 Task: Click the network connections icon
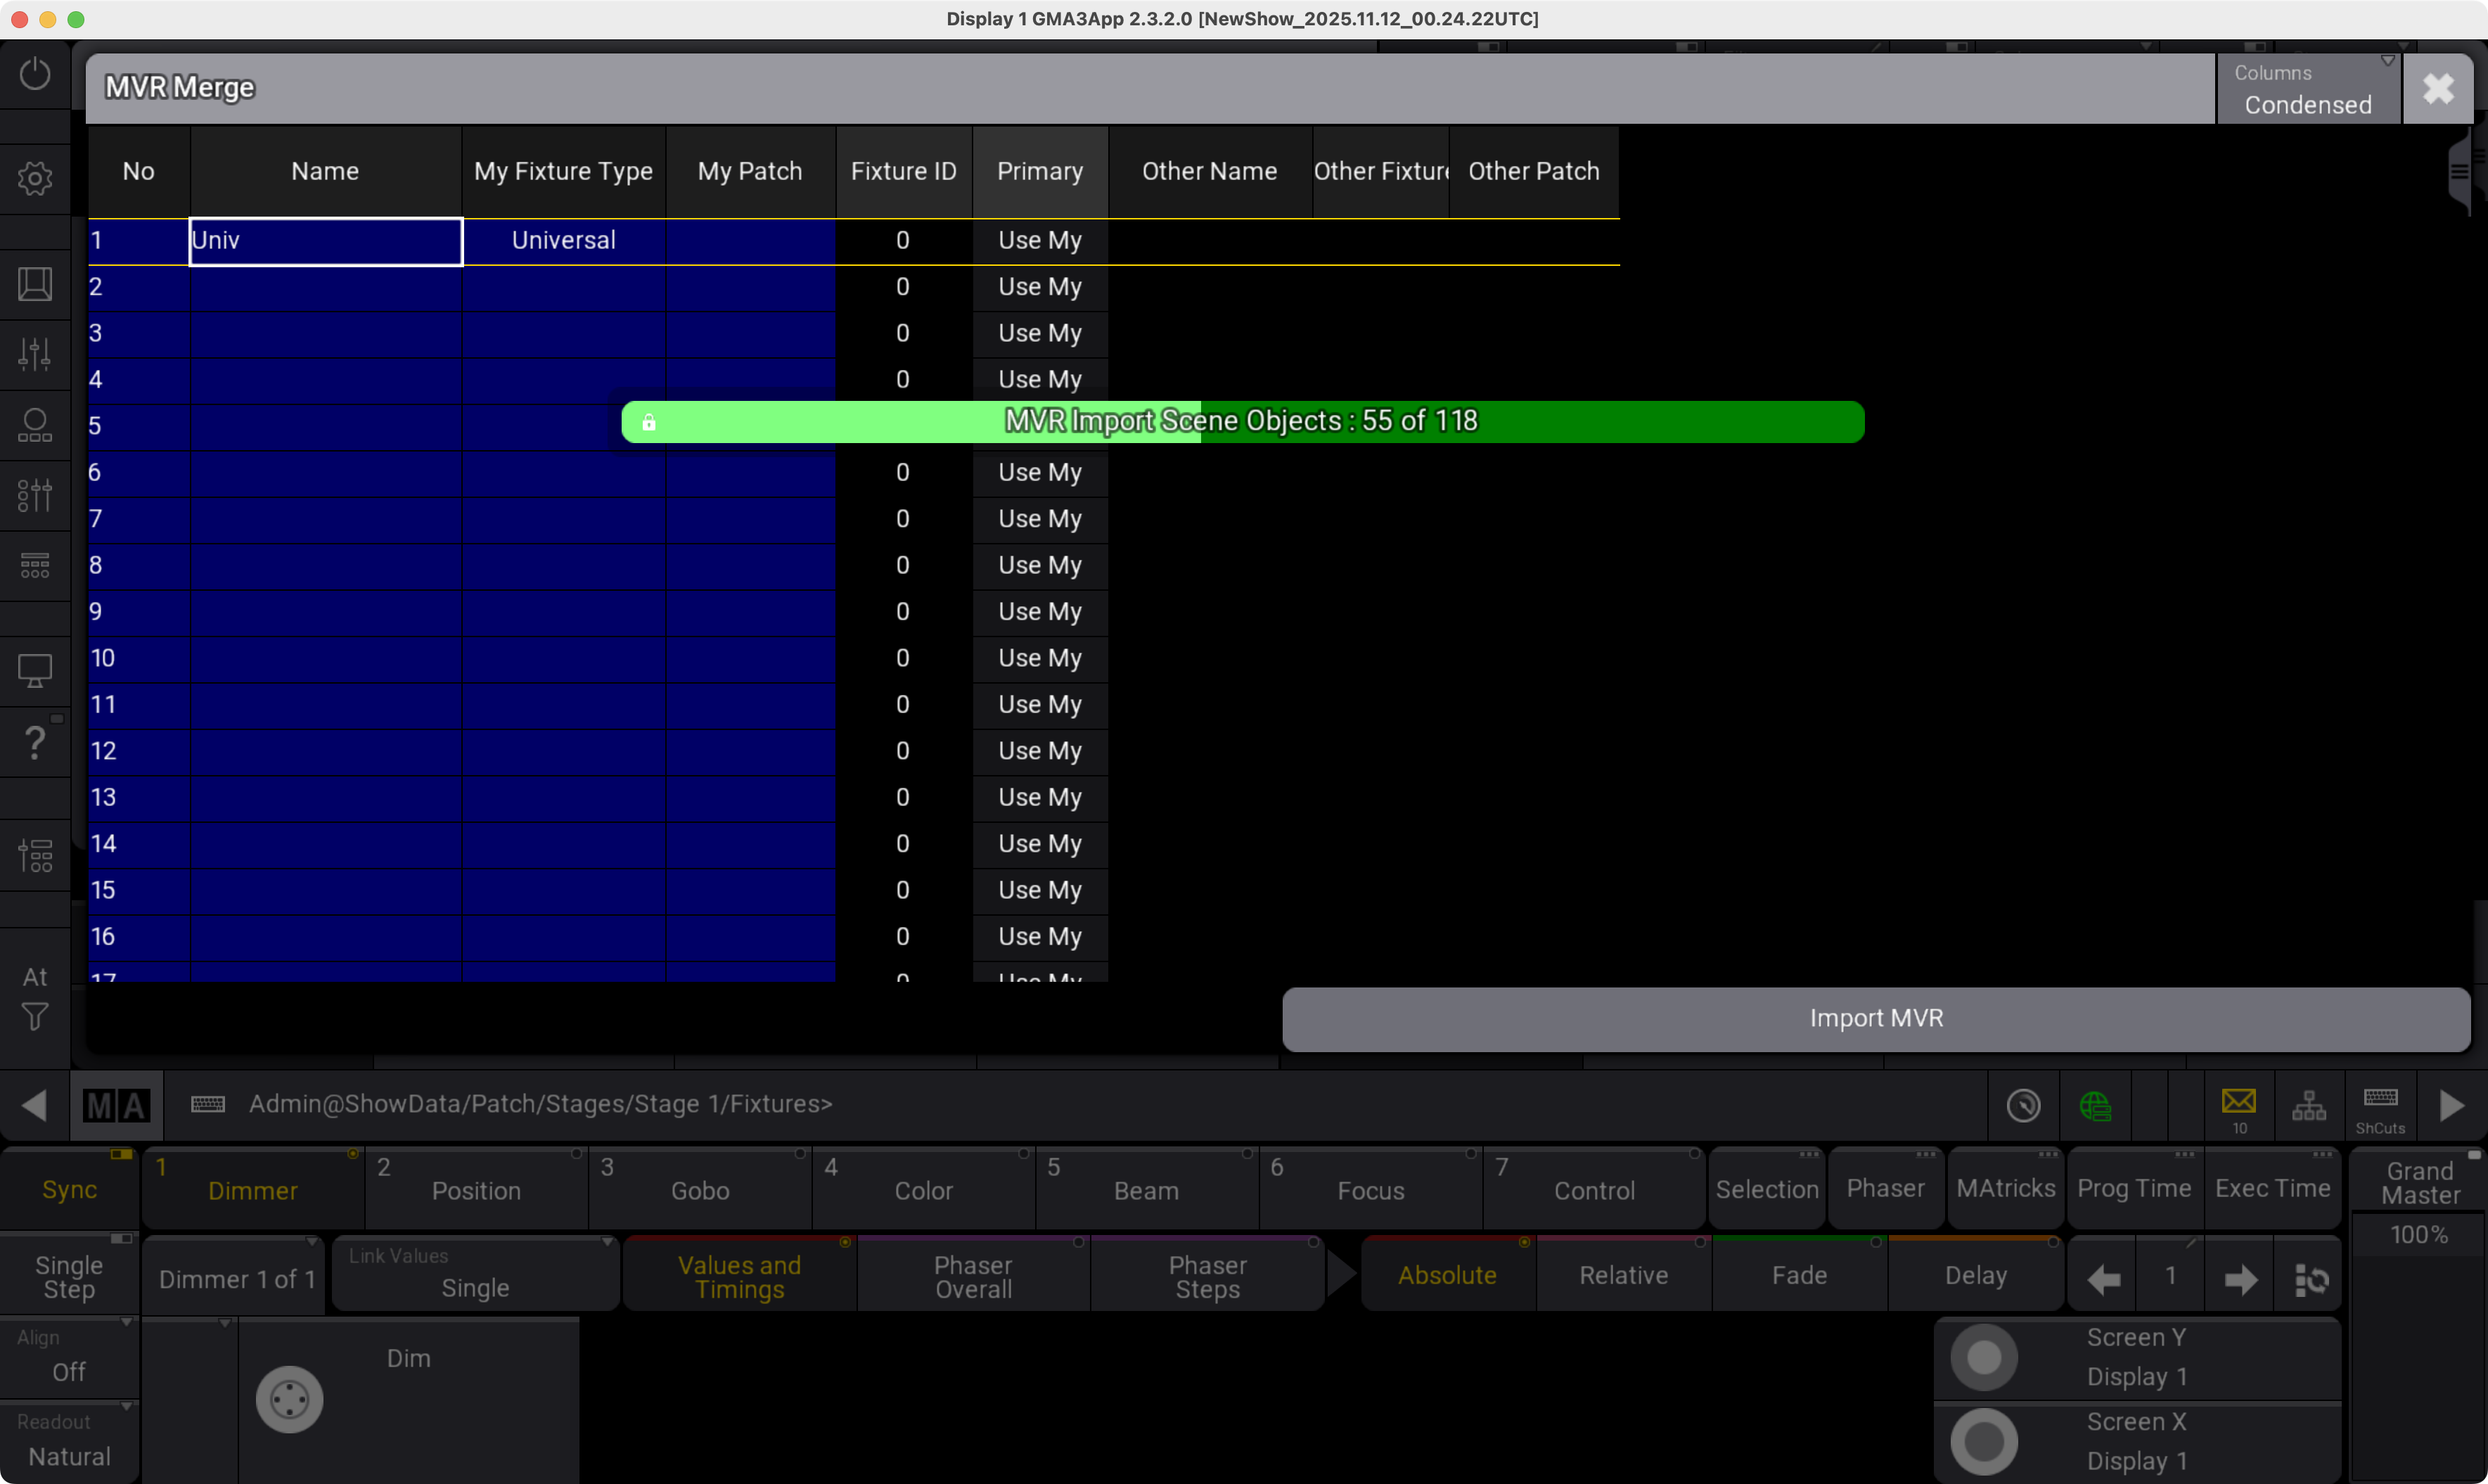click(2308, 1105)
